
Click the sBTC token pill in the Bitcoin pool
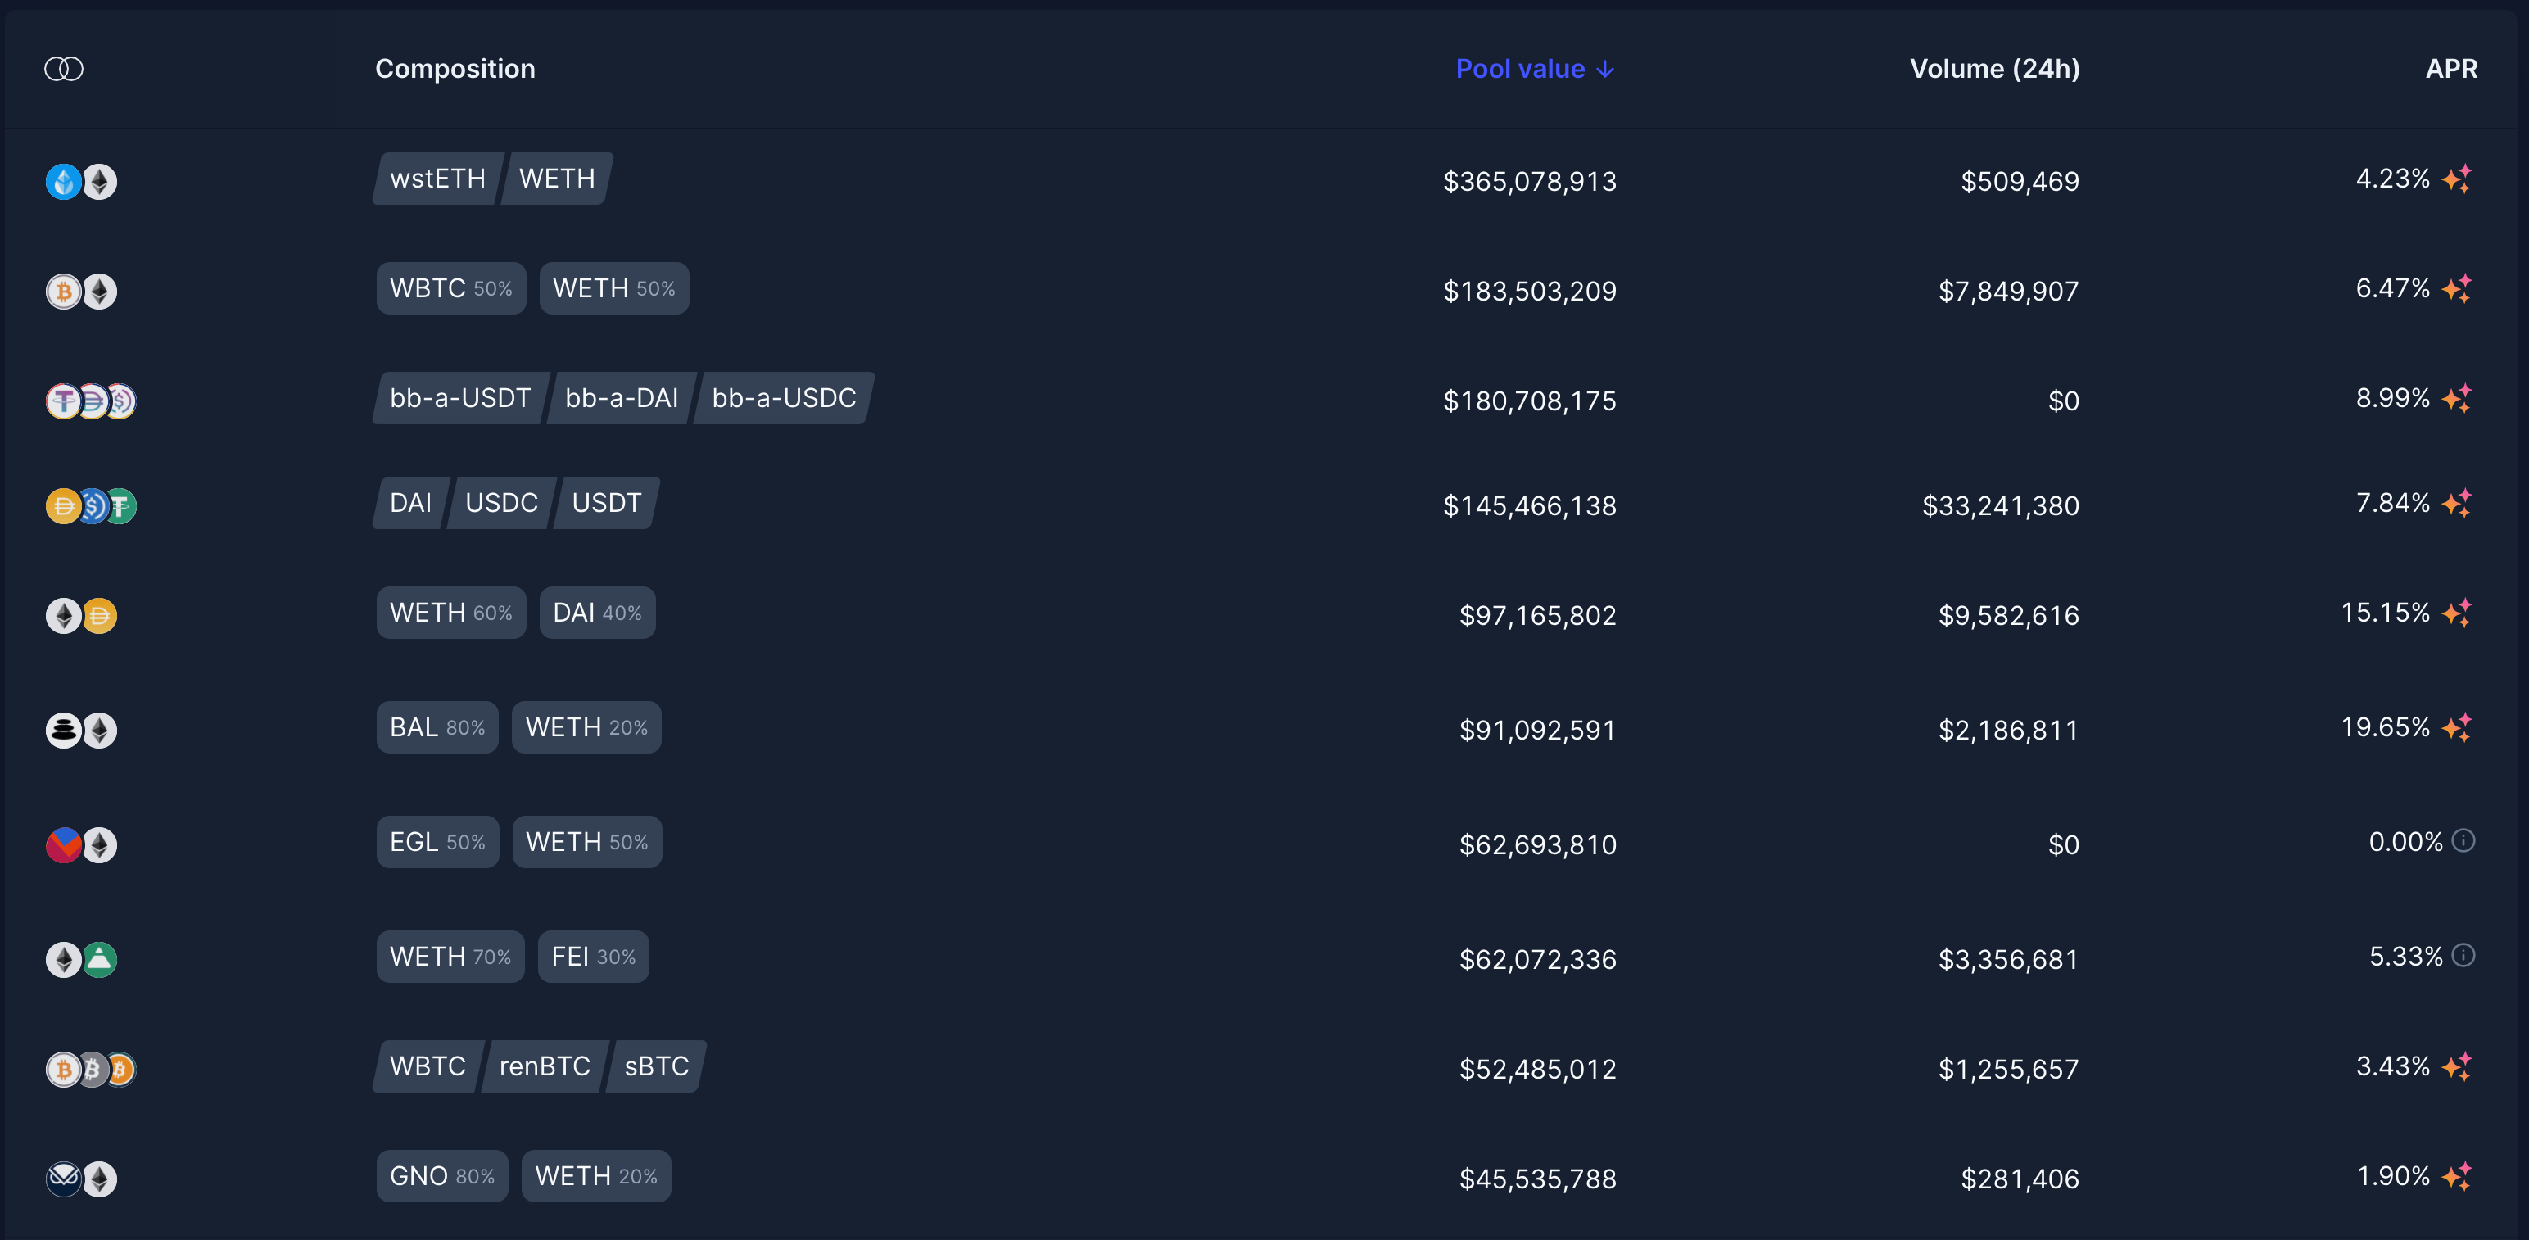(655, 1066)
